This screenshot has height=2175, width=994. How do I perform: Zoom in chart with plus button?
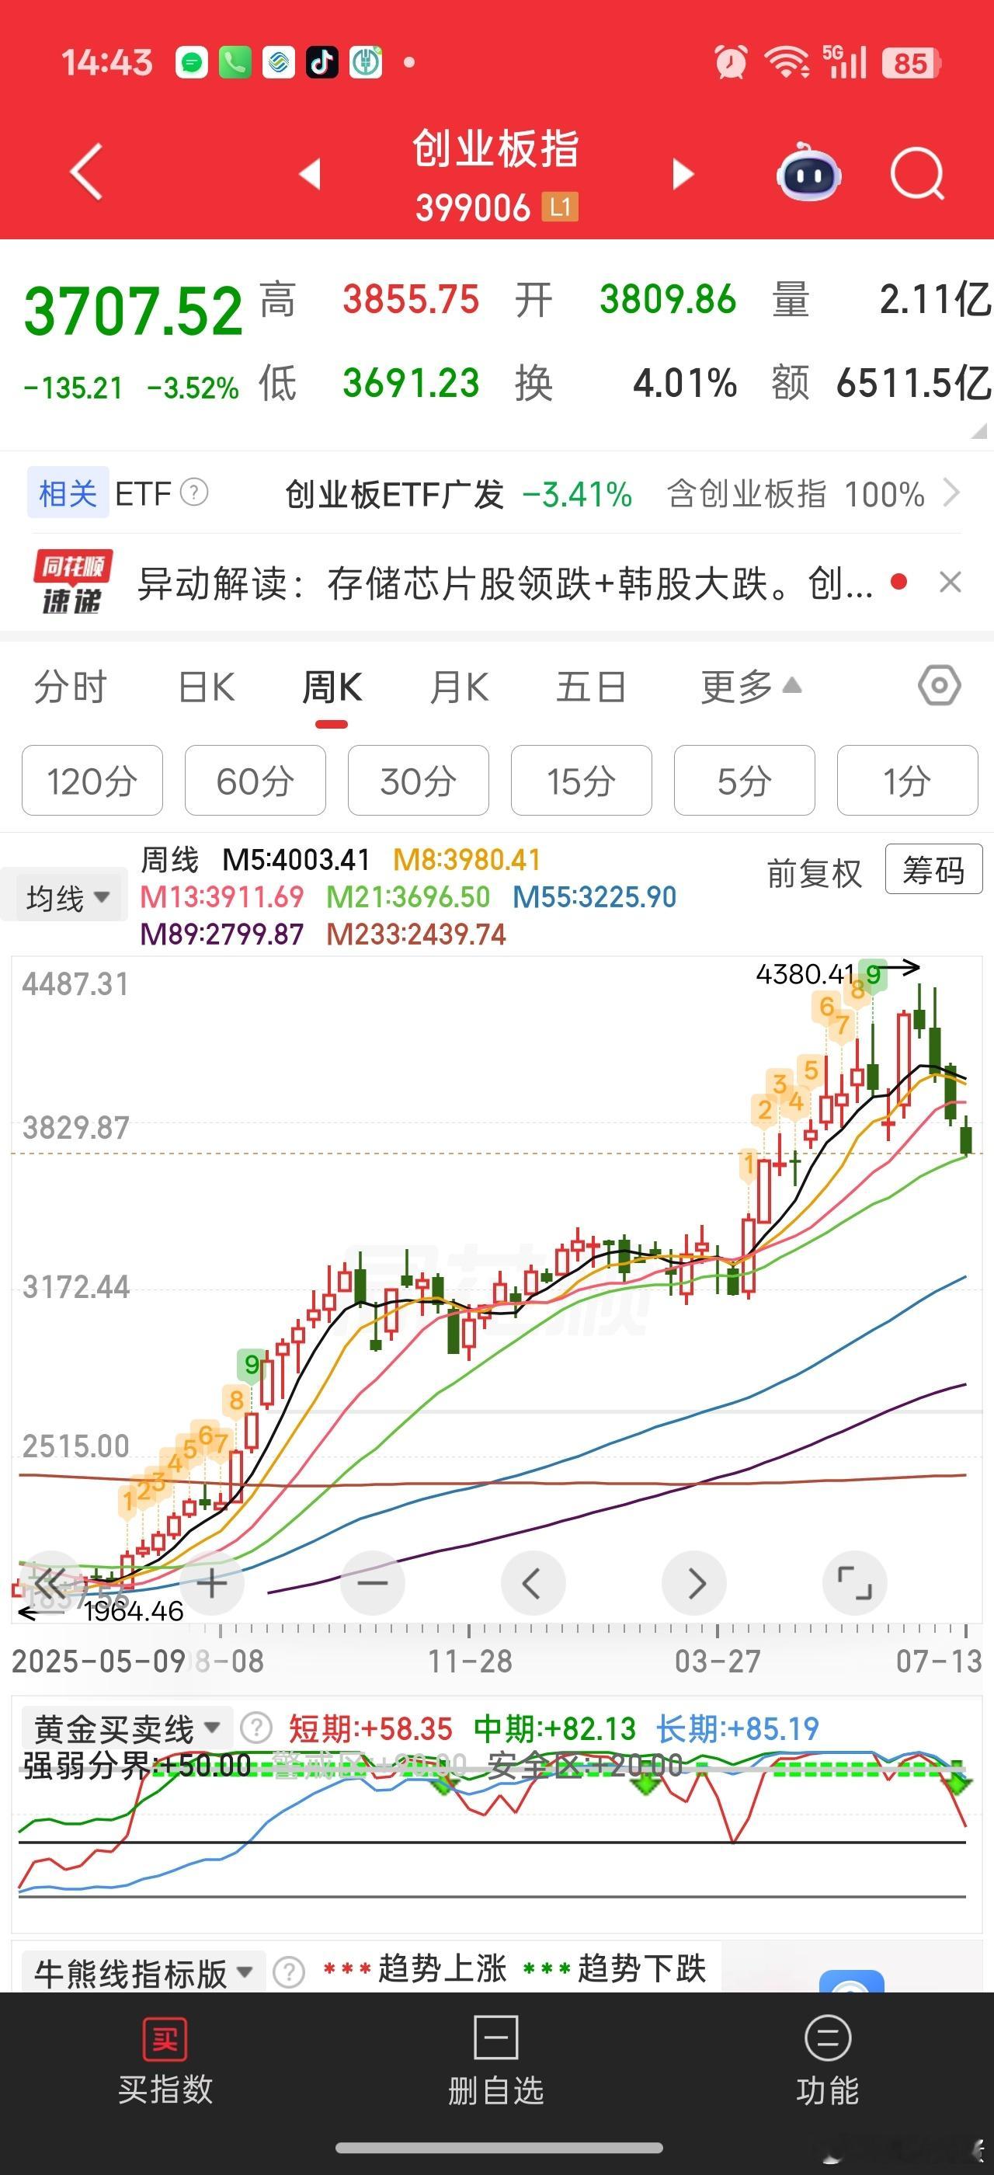[x=212, y=1584]
